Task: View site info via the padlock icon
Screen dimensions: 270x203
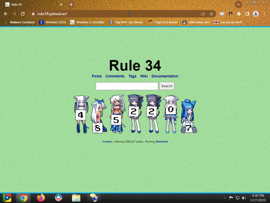Action: tap(33, 14)
